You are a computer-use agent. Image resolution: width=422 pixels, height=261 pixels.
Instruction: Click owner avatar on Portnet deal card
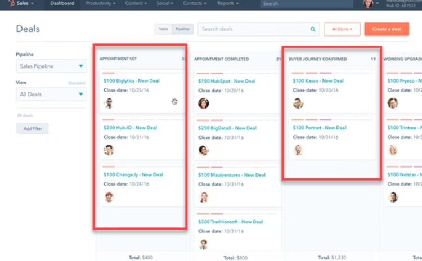pyautogui.click(x=298, y=150)
